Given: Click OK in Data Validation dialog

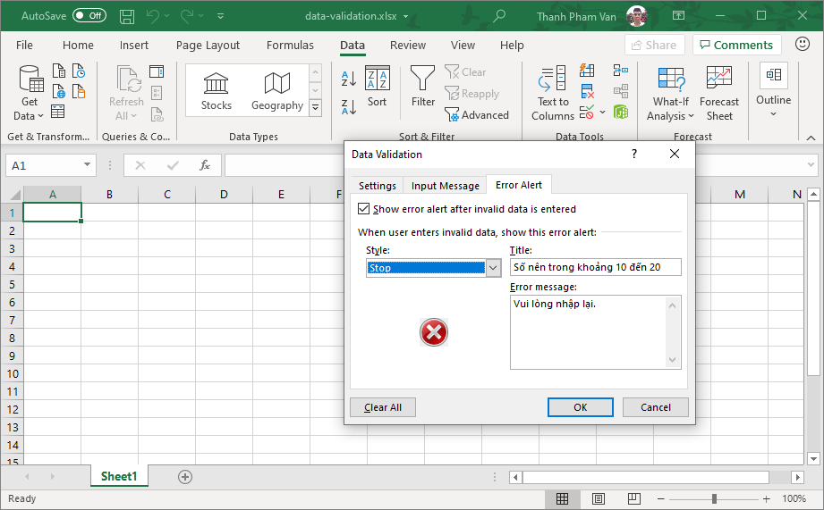Looking at the screenshot, I should (x=580, y=407).
